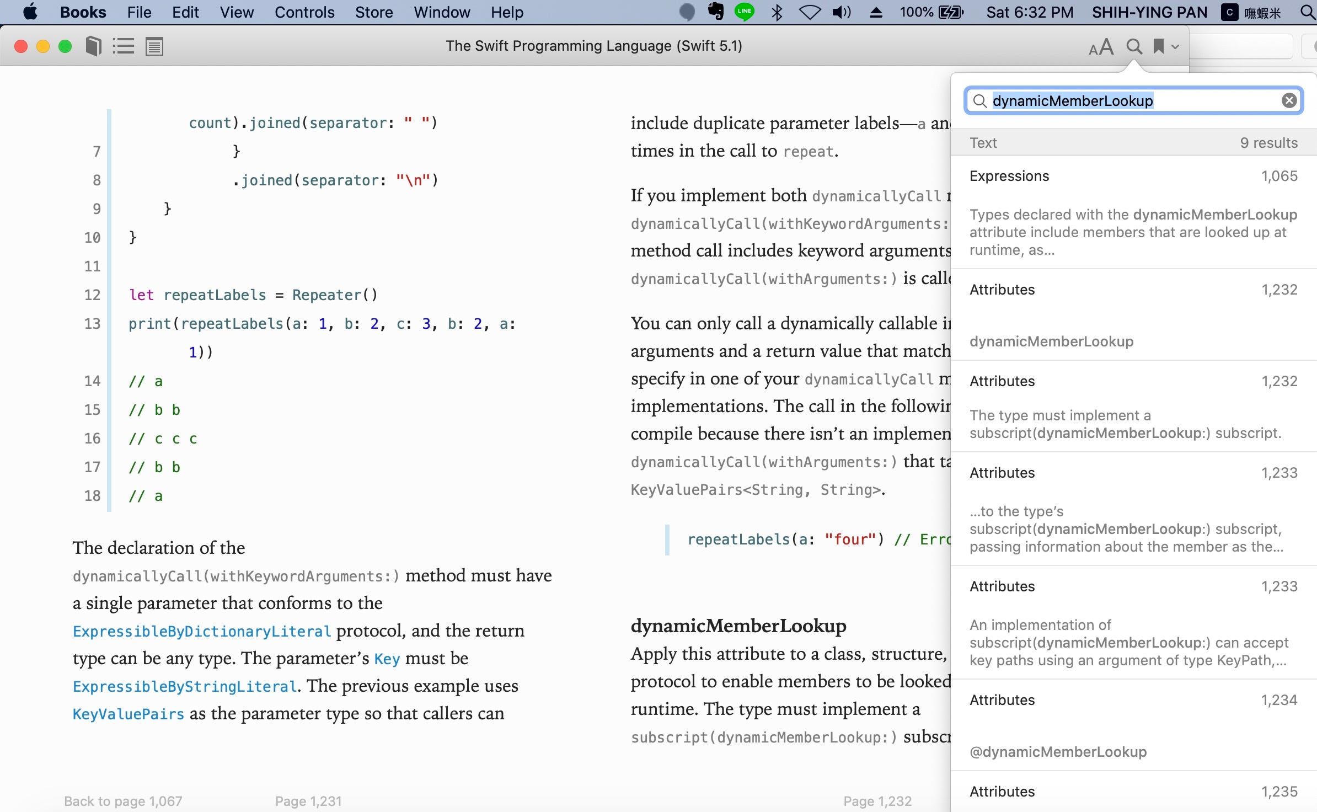Open the Library with the book icon

92,46
